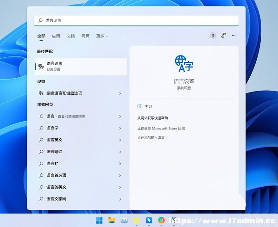Image resolution: width=278 pixels, height=227 pixels.
Task: Open help link 正在更改 Microsoft Store 区域
Action: tap(161, 129)
